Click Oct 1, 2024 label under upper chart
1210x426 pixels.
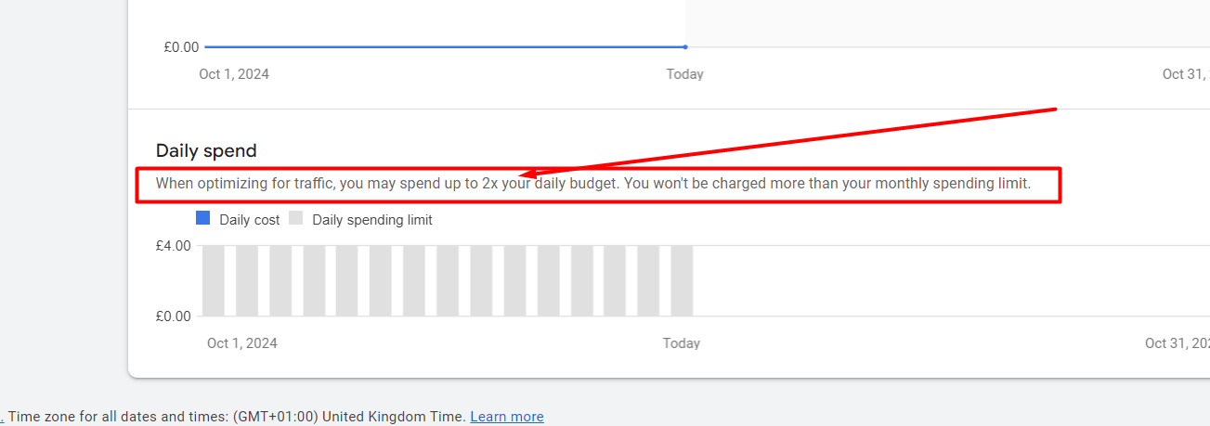[x=234, y=74]
